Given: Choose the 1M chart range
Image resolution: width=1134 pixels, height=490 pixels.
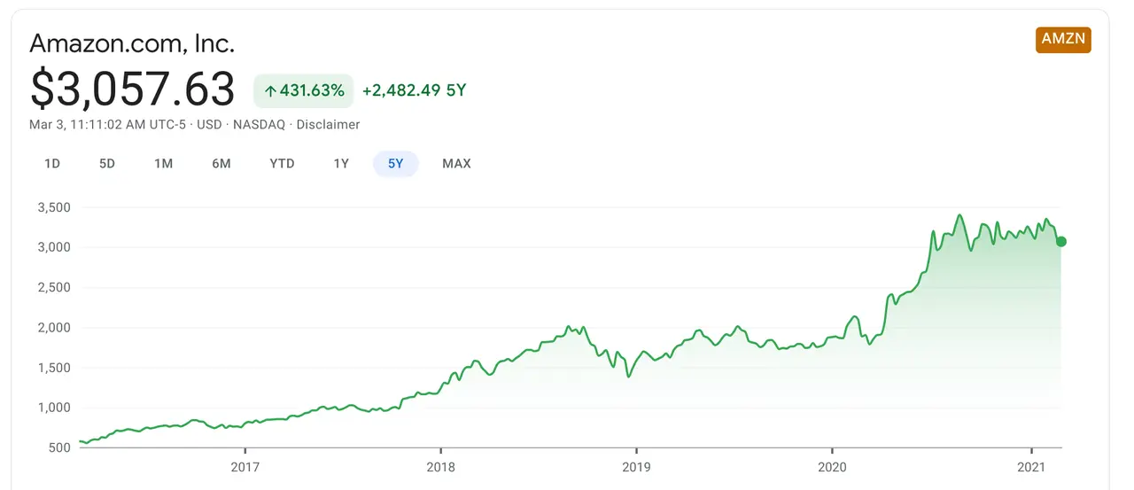Looking at the screenshot, I should click(163, 164).
